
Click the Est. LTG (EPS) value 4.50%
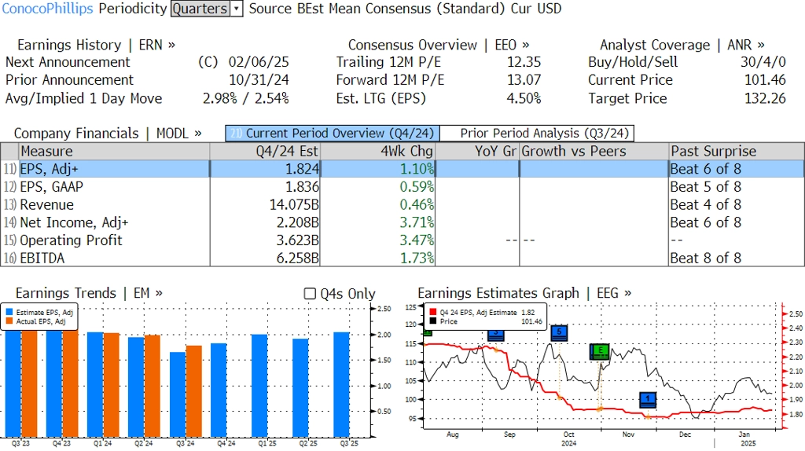point(524,98)
